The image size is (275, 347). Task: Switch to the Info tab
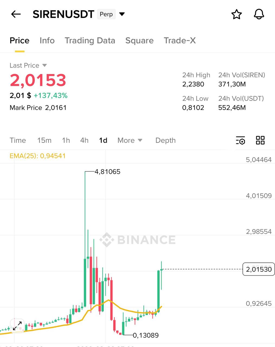pos(47,41)
